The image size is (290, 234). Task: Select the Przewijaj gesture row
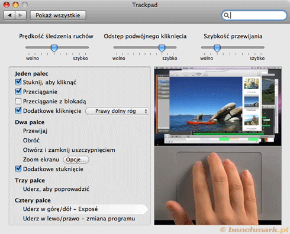click(x=35, y=131)
